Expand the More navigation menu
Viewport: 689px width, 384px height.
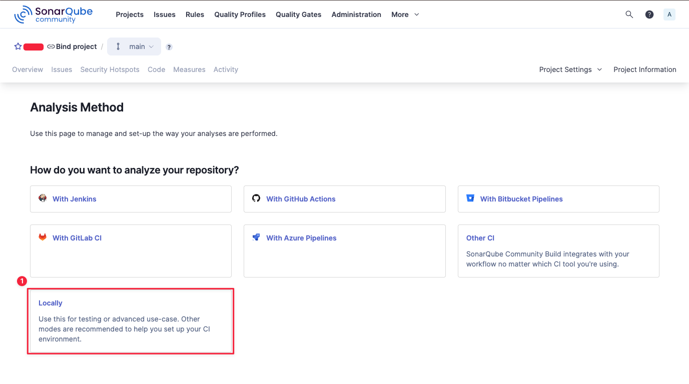(405, 14)
